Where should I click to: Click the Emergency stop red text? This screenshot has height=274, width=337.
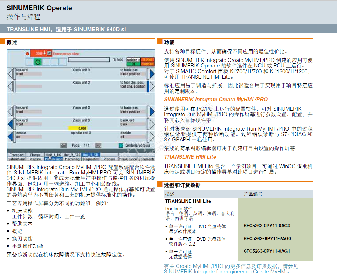tap(66, 53)
